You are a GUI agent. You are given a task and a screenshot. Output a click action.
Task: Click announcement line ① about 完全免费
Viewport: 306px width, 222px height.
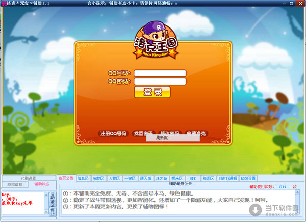pos(128,193)
